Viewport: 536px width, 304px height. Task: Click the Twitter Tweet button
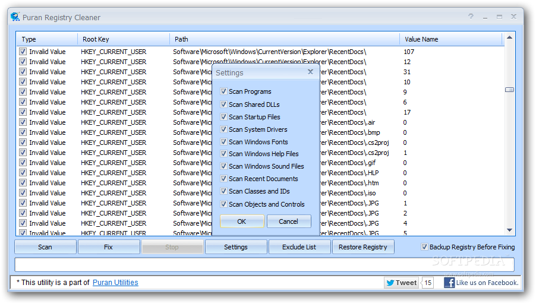coord(401,283)
